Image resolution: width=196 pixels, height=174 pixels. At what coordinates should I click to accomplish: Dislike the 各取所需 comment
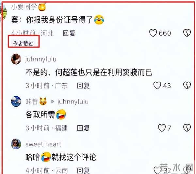pos(187,128)
